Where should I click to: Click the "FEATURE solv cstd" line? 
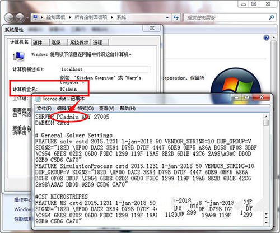(143, 141)
